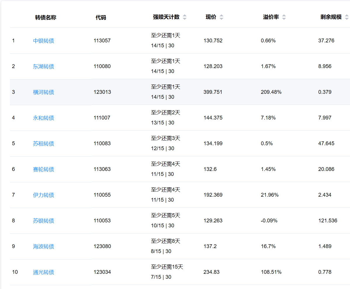
Task: Open 伊力转债 from the list
Action: pos(44,195)
